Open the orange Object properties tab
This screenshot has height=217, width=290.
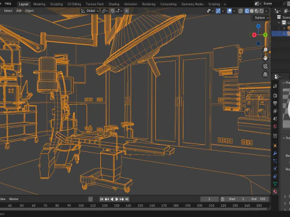coord(275,146)
